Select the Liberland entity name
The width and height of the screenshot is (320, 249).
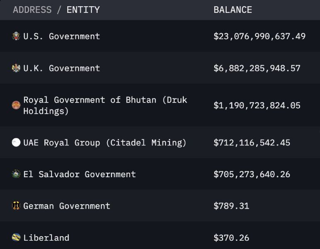coord(46,238)
